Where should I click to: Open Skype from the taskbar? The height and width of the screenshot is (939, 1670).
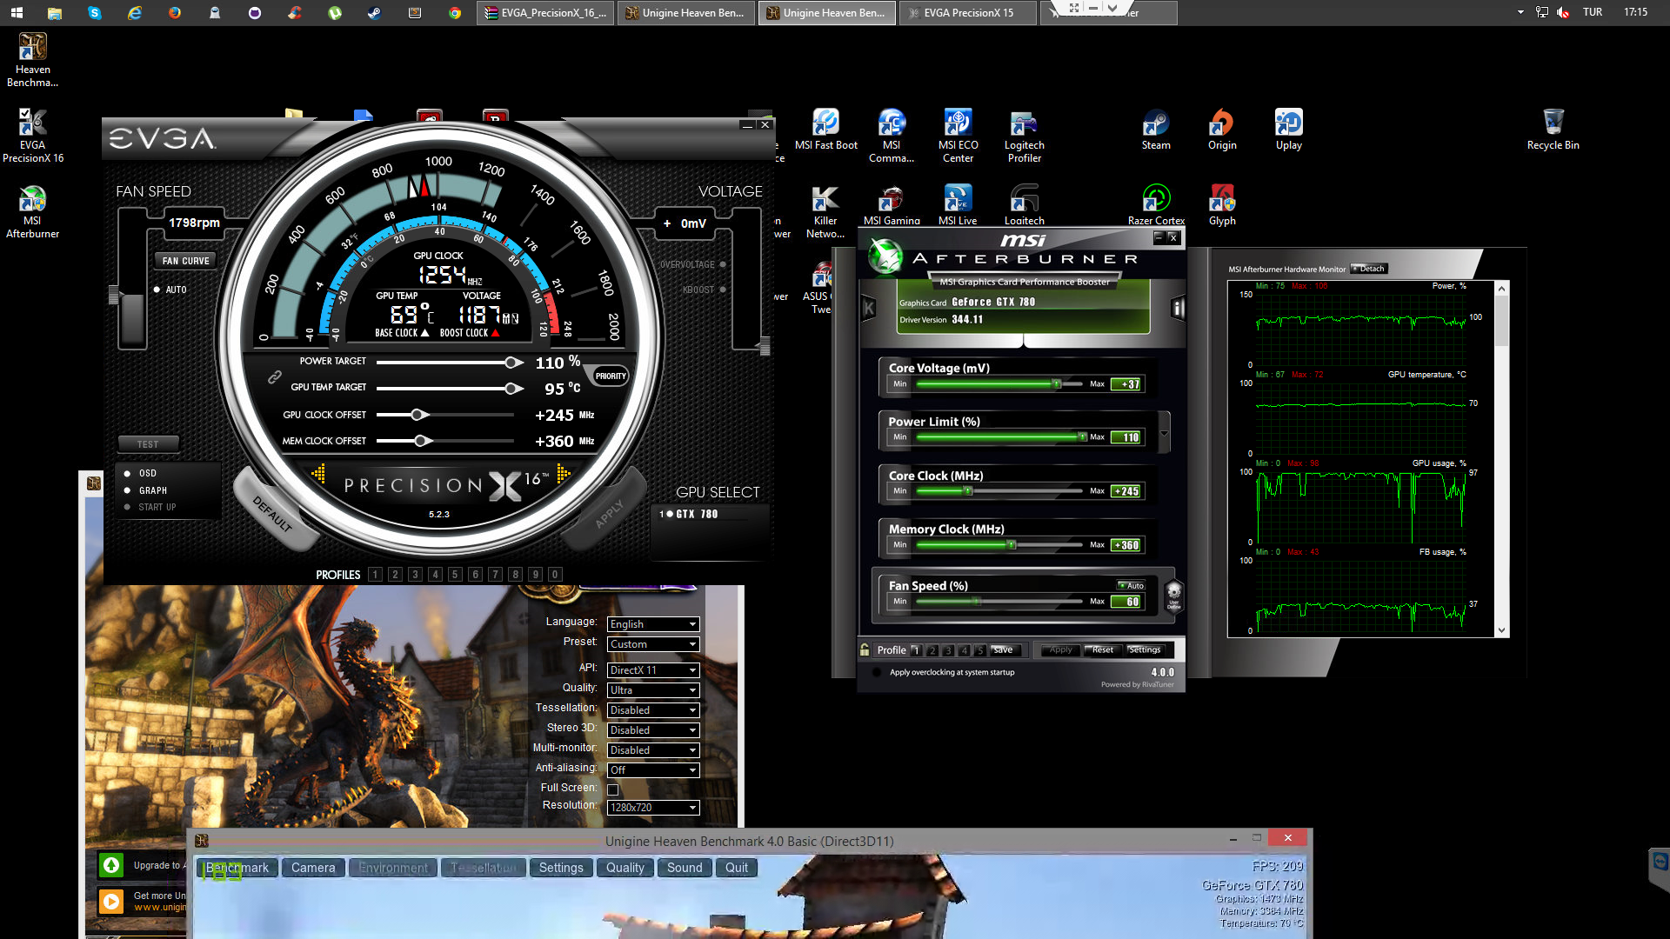[x=95, y=12]
